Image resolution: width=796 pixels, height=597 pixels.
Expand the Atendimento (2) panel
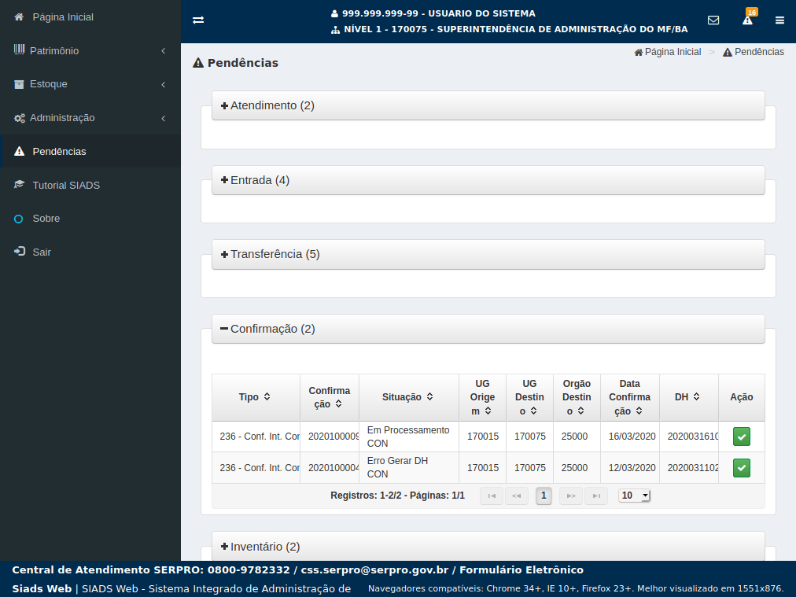coord(488,105)
